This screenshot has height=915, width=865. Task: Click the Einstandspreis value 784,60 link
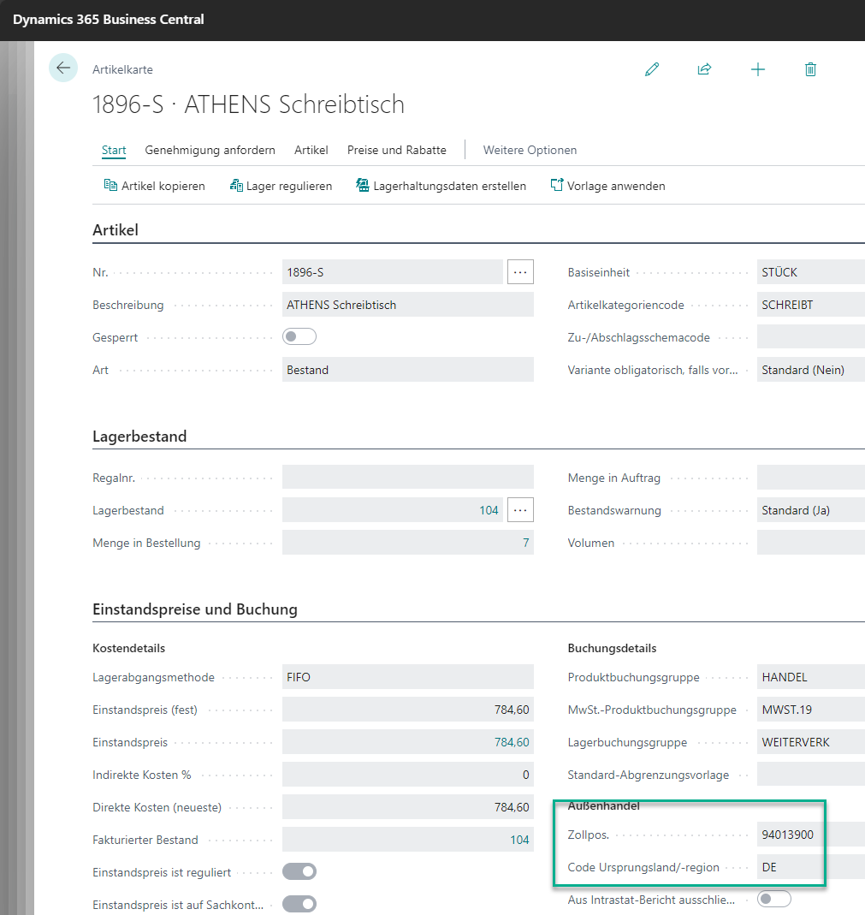click(x=512, y=742)
